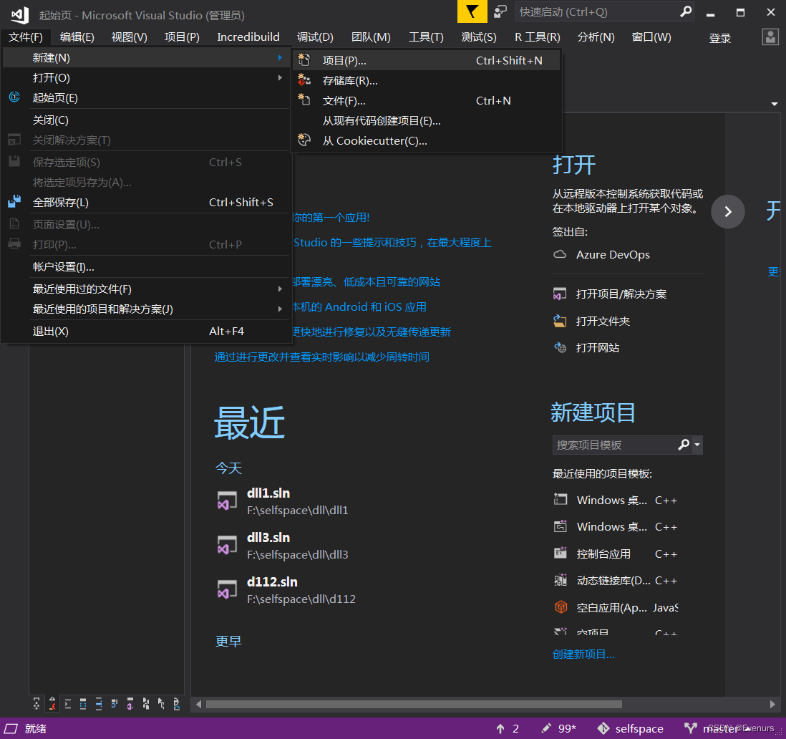Open the 调试(D) menu
The image size is (786, 739).
pos(315,37)
